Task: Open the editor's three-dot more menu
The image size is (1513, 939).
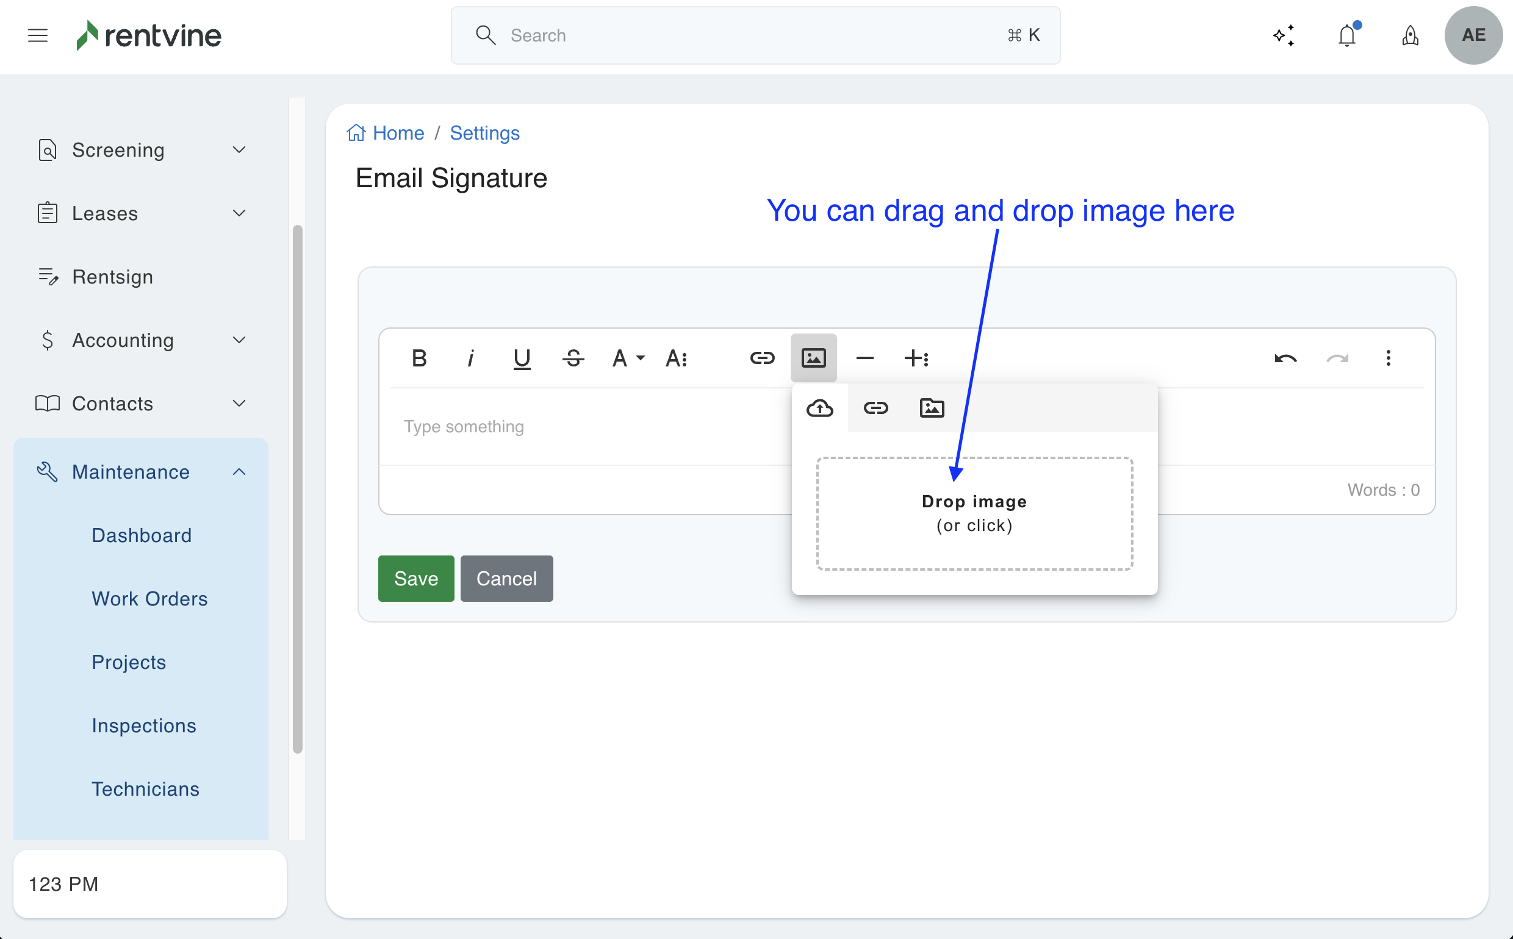Action: point(1387,358)
